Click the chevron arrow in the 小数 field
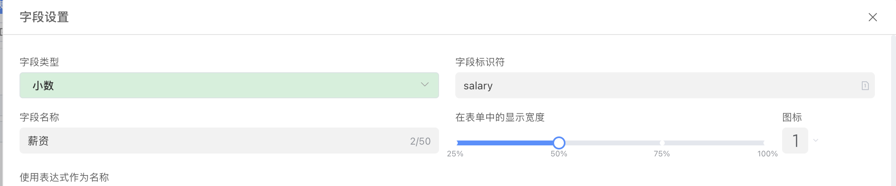 tap(424, 84)
